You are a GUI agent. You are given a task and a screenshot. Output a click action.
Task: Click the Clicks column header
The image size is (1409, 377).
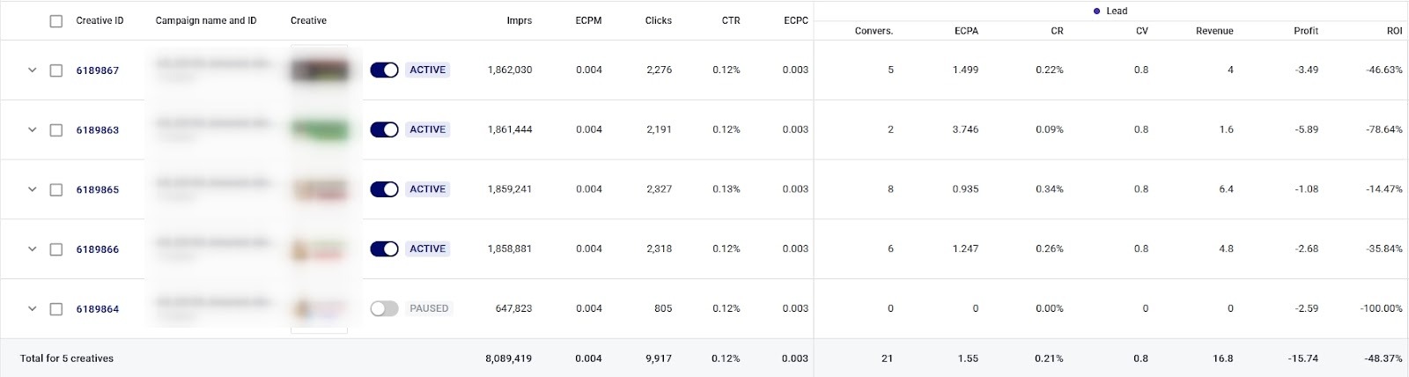tap(658, 21)
